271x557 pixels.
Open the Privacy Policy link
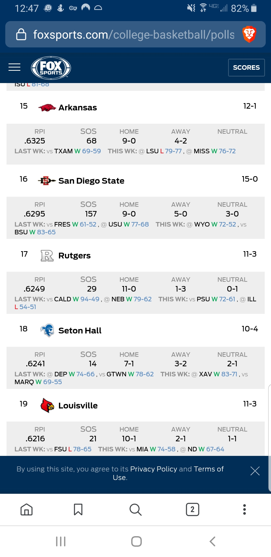pos(154,469)
